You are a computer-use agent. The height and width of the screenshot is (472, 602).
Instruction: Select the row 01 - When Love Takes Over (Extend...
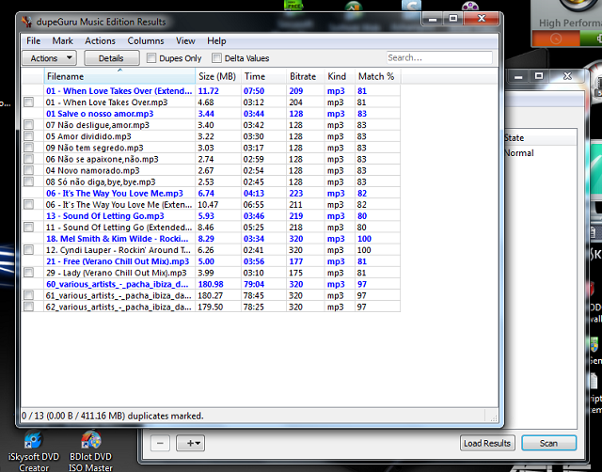(x=211, y=91)
